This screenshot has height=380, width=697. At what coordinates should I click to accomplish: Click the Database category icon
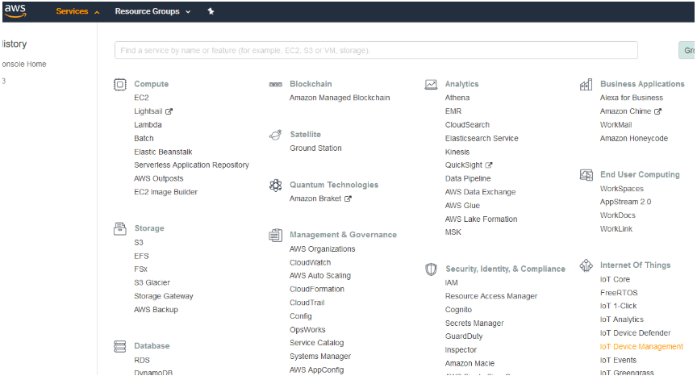click(x=120, y=346)
